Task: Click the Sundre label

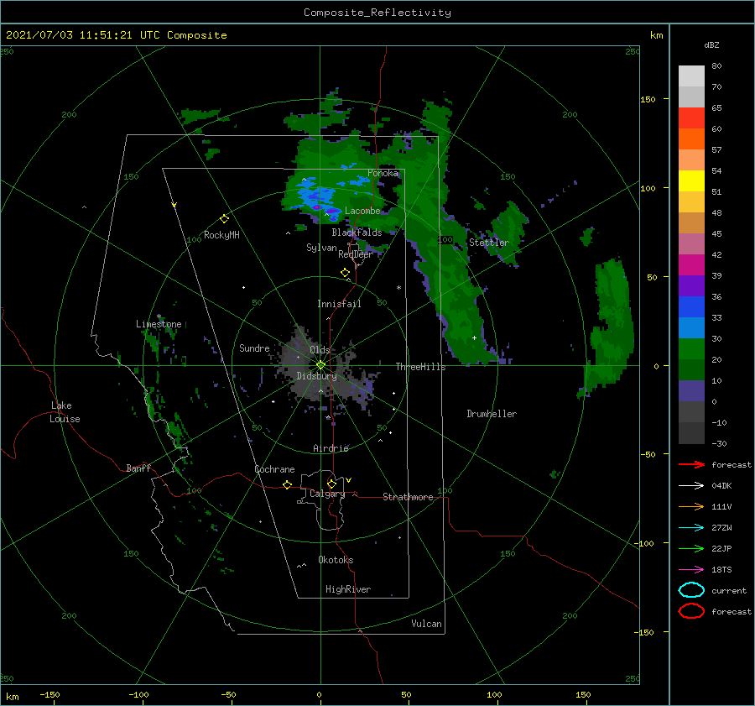Action: pos(254,348)
